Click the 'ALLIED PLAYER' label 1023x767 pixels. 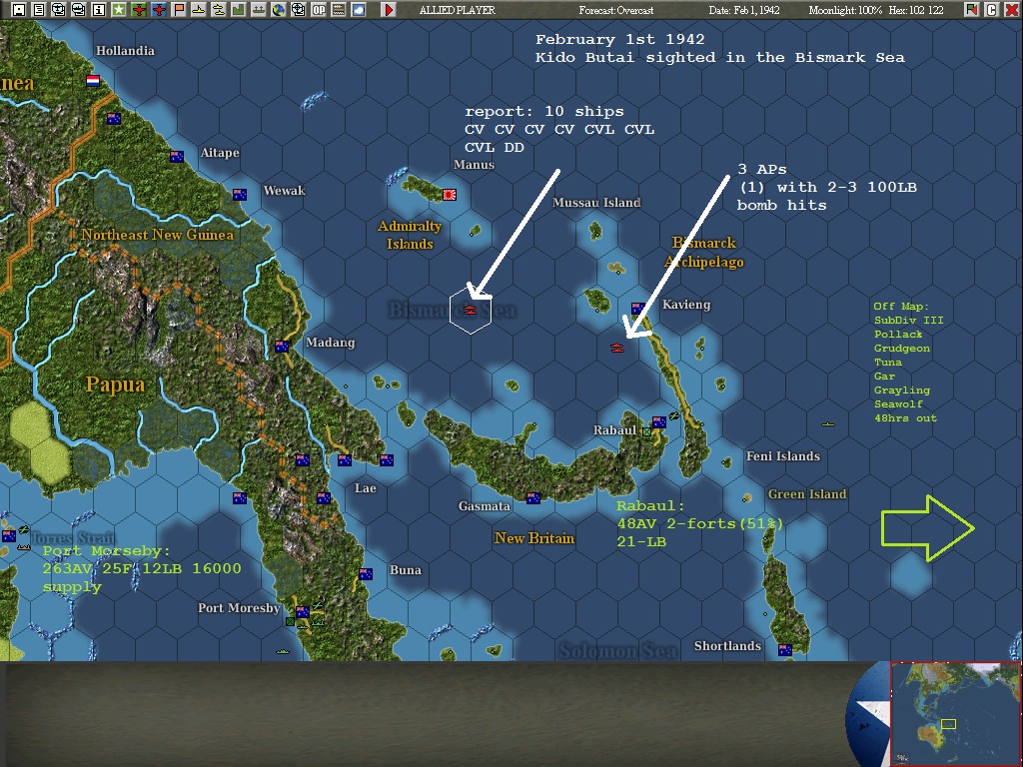point(457,10)
